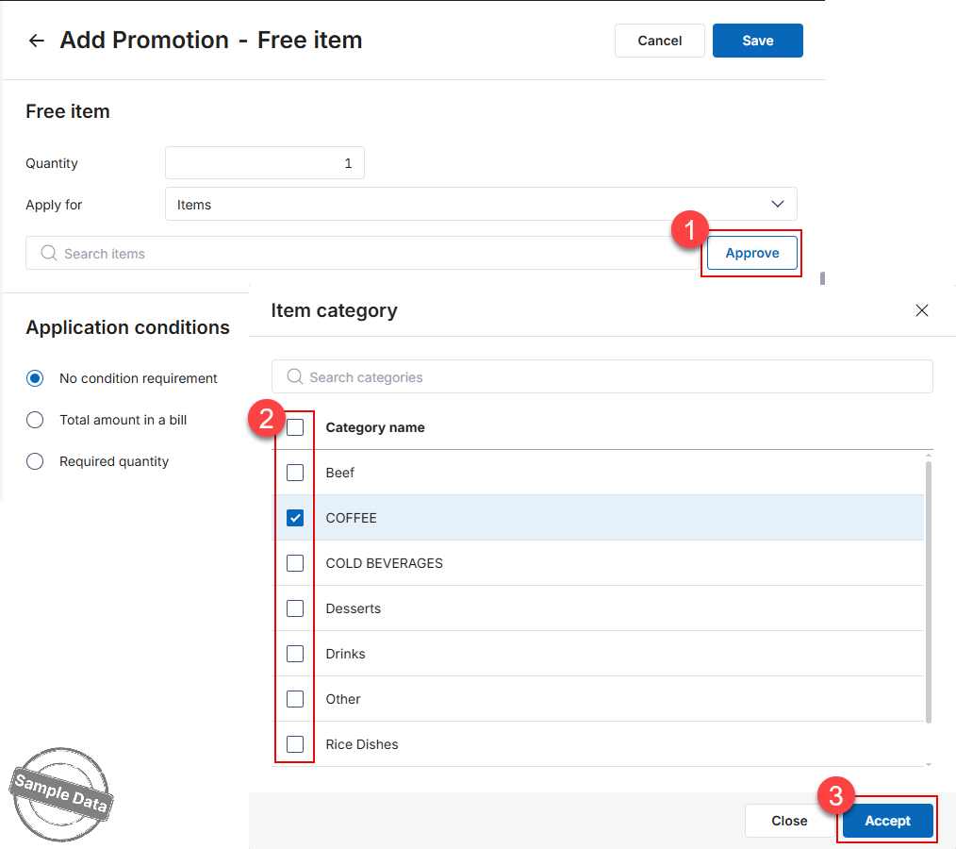Select all with Category name header checkbox

click(x=295, y=427)
